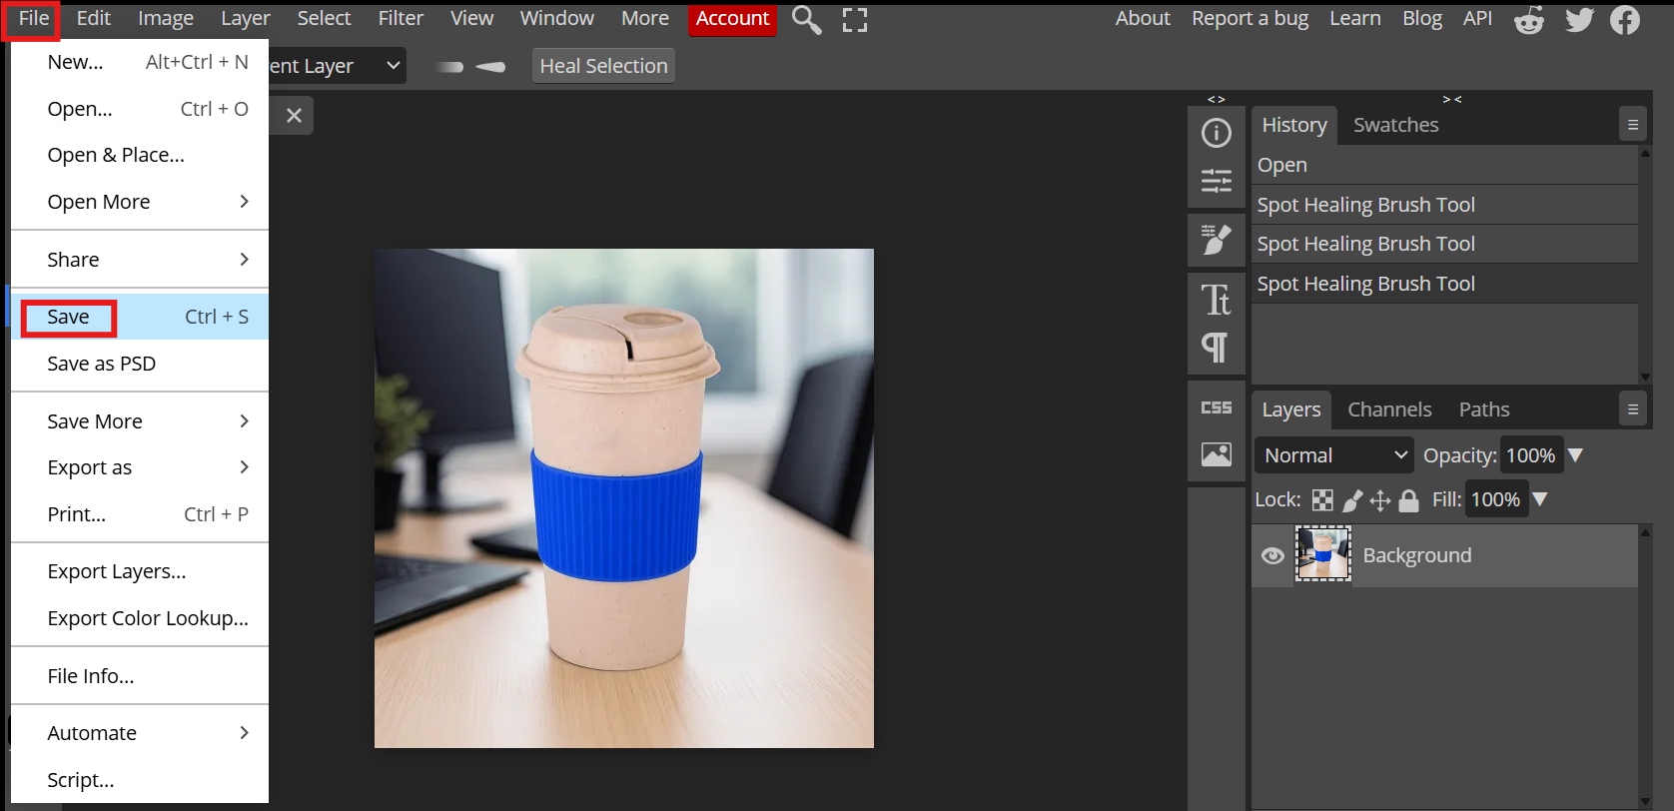This screenshot has height=811, width=1674.
Task: Open the Report a bug link
Action: (x=1250, y=18)
